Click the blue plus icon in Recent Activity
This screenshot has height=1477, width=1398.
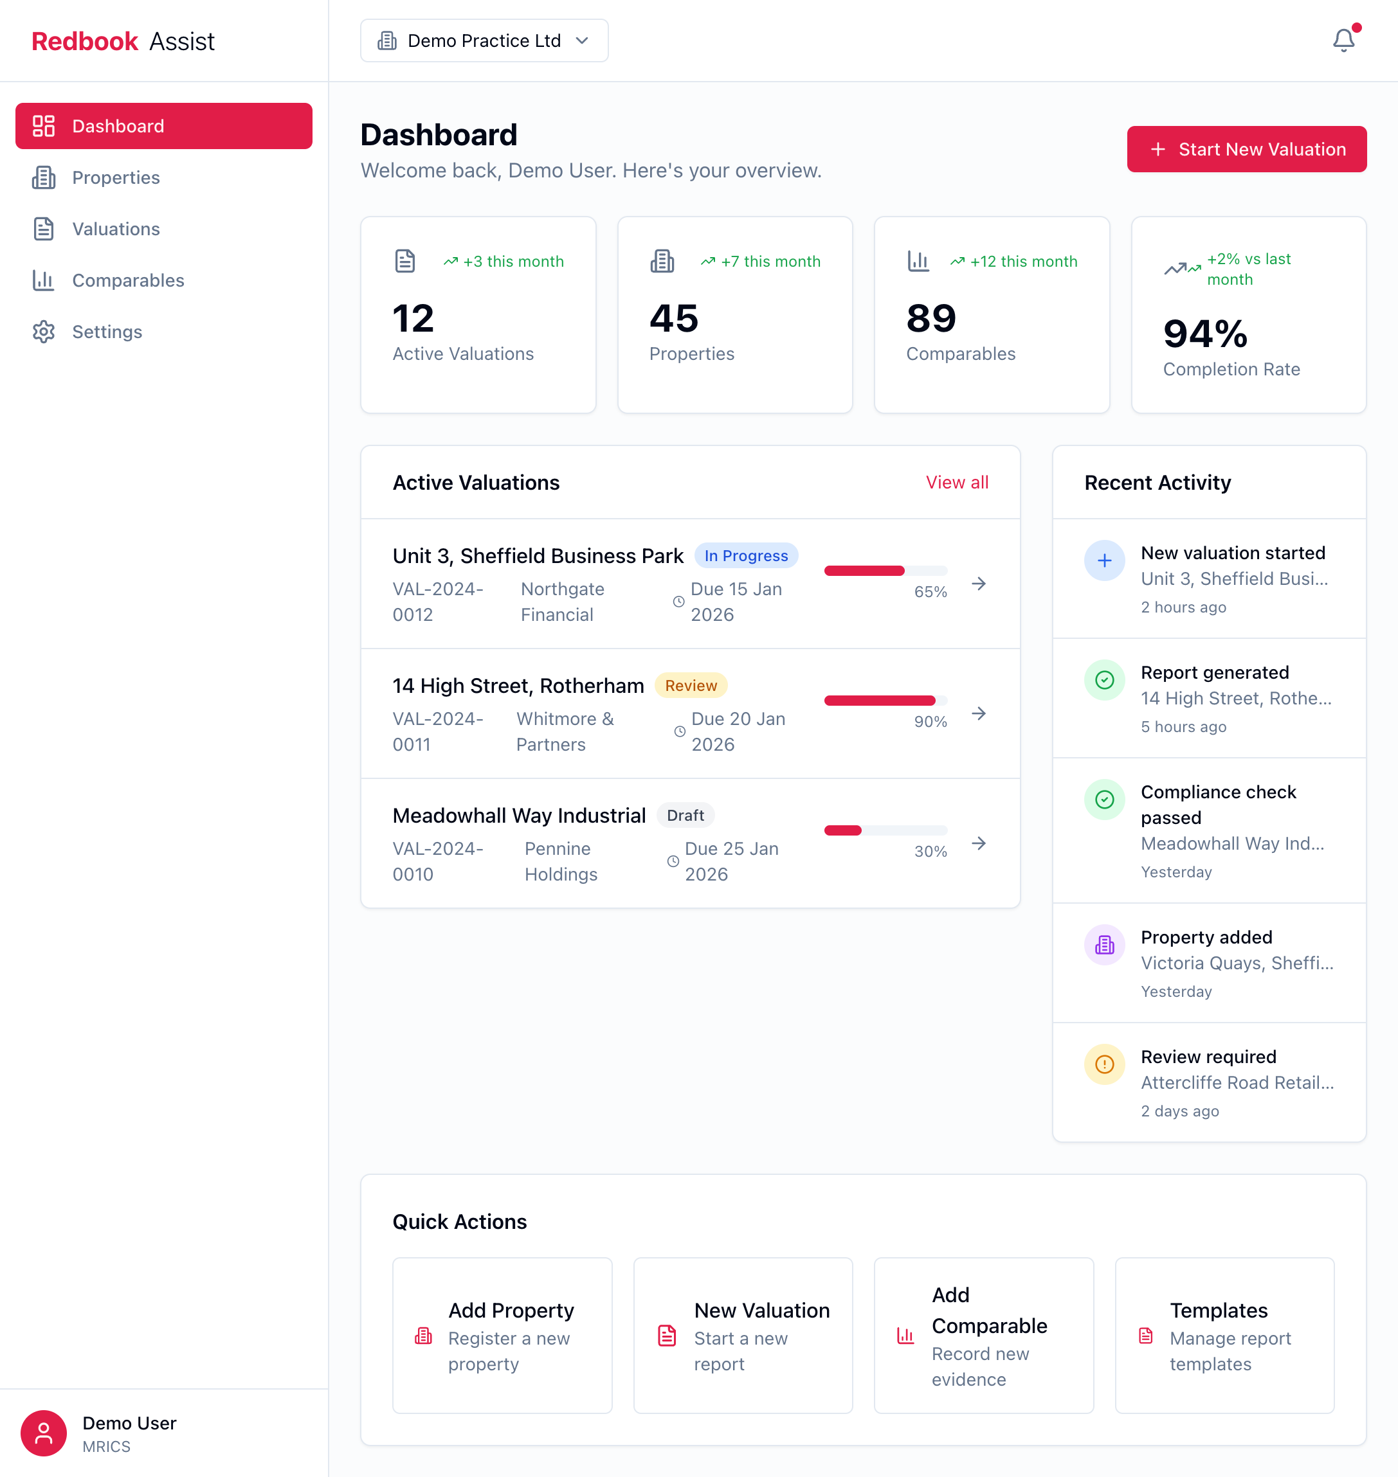point(1103,560)
